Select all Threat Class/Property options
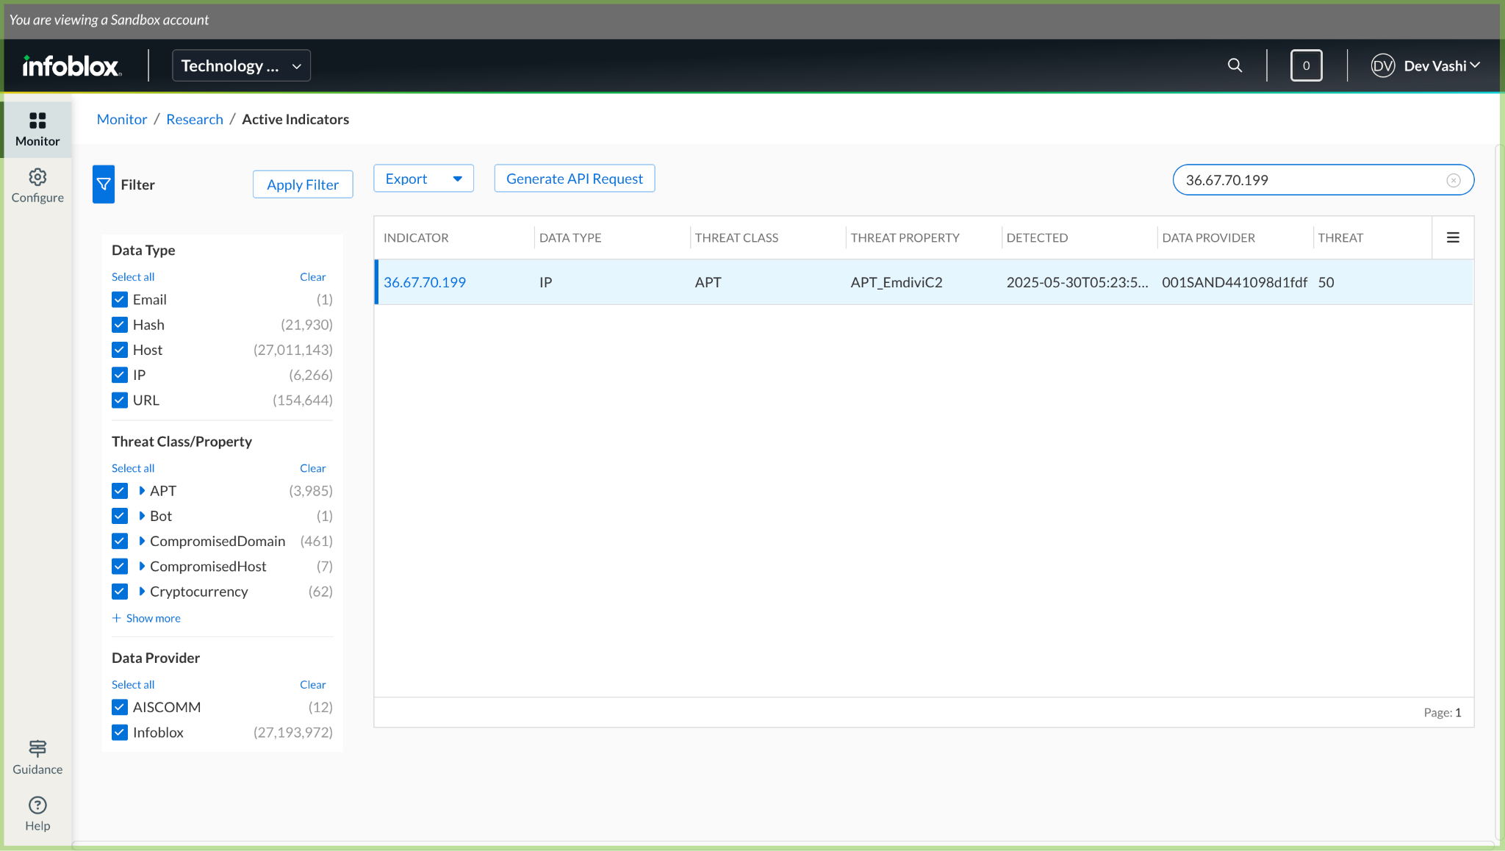This screenshot has width=1505, height=851. (133, 468)
